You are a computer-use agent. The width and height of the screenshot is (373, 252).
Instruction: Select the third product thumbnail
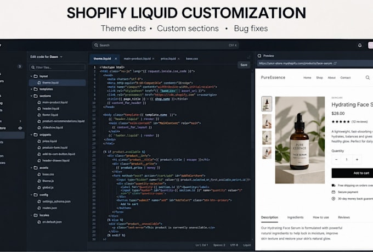point(267,138)
